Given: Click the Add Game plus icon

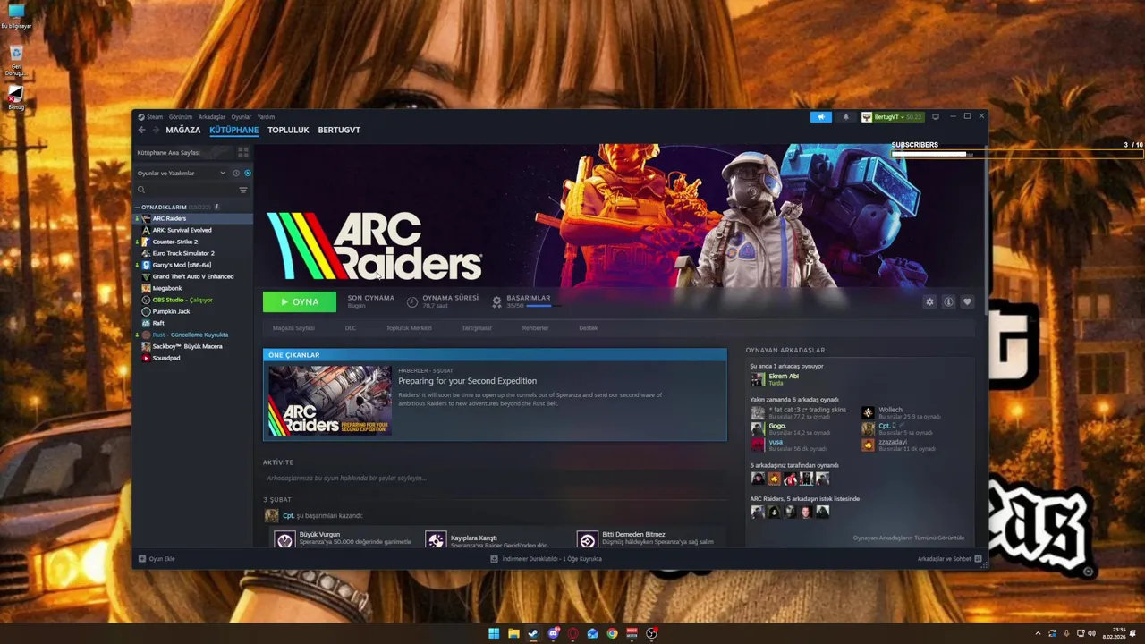Looking at the screenshot, I should point(141,559).
